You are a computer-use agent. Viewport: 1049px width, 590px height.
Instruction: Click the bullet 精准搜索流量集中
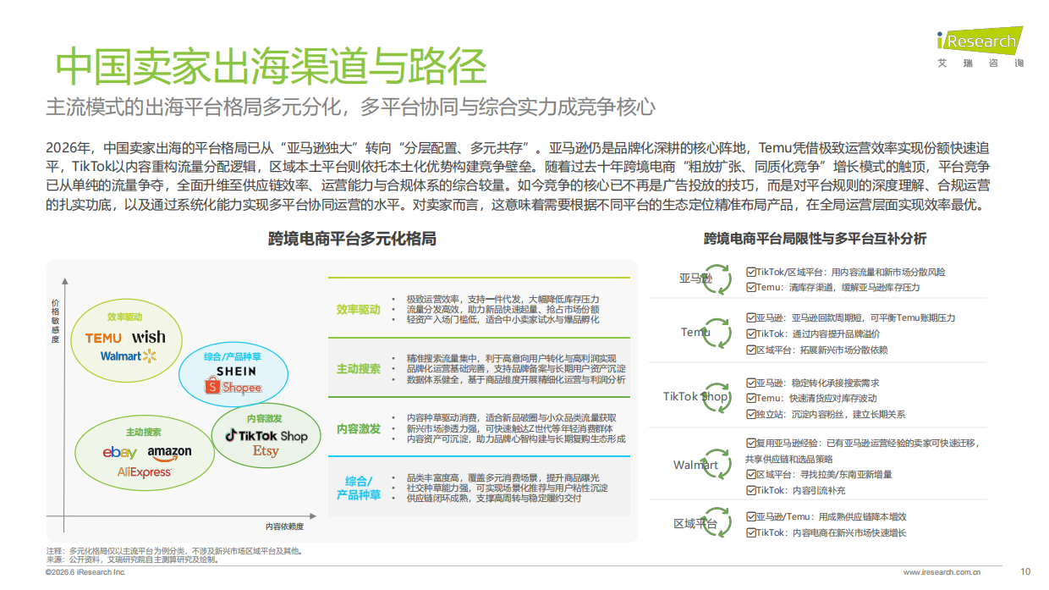coord(512,359)
